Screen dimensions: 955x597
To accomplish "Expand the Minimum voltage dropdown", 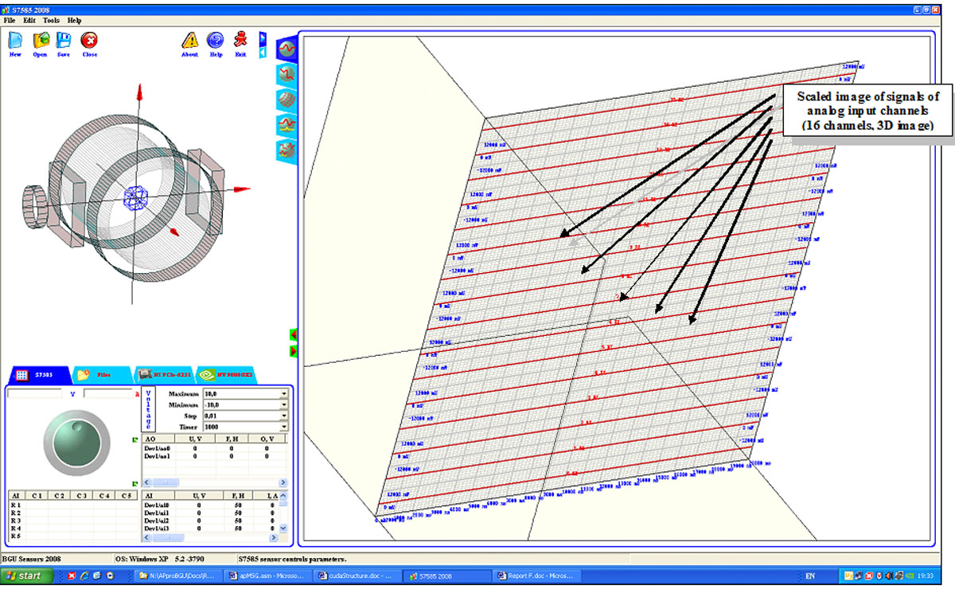I will click(283, 405).
